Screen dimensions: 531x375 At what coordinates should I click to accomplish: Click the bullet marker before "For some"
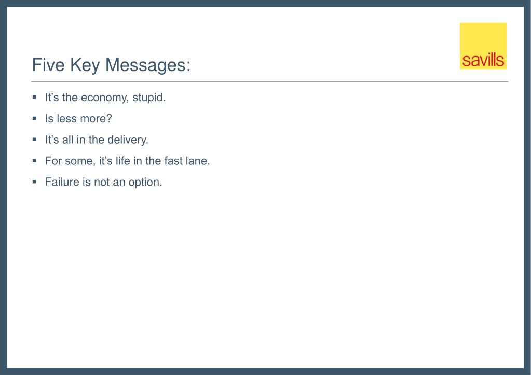click(x=34, y=161)
